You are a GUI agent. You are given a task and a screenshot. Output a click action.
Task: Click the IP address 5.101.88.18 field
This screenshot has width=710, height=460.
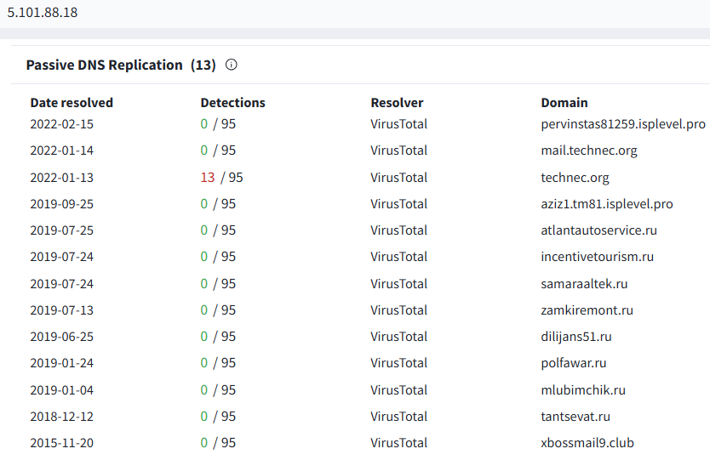(x=43, y=12)
